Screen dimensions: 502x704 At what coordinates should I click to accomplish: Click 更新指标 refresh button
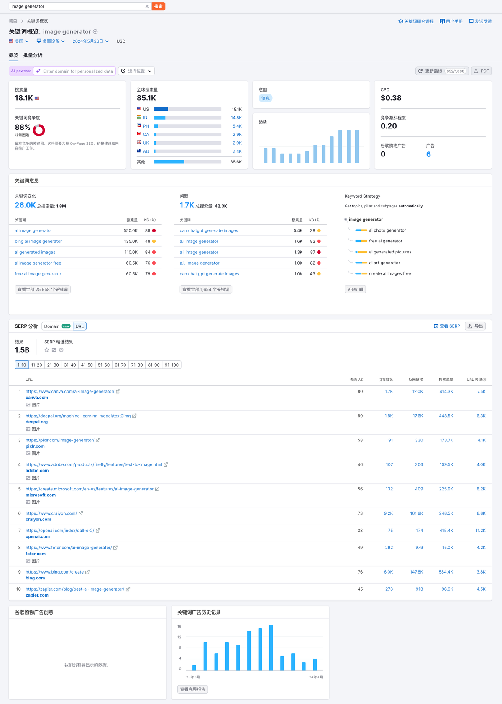441,71
